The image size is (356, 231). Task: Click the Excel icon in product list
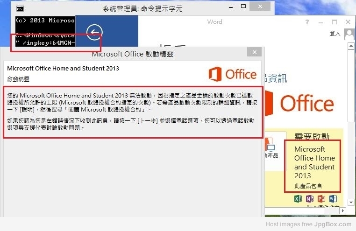(298, 199)
